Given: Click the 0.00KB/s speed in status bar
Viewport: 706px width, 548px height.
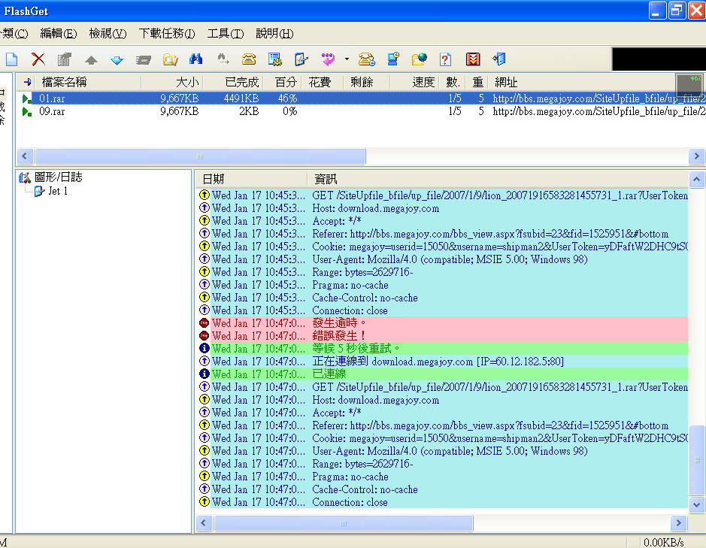Looking at the screenshot, I should (663, 542).
